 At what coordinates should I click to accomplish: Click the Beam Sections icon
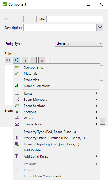(17, 106)
